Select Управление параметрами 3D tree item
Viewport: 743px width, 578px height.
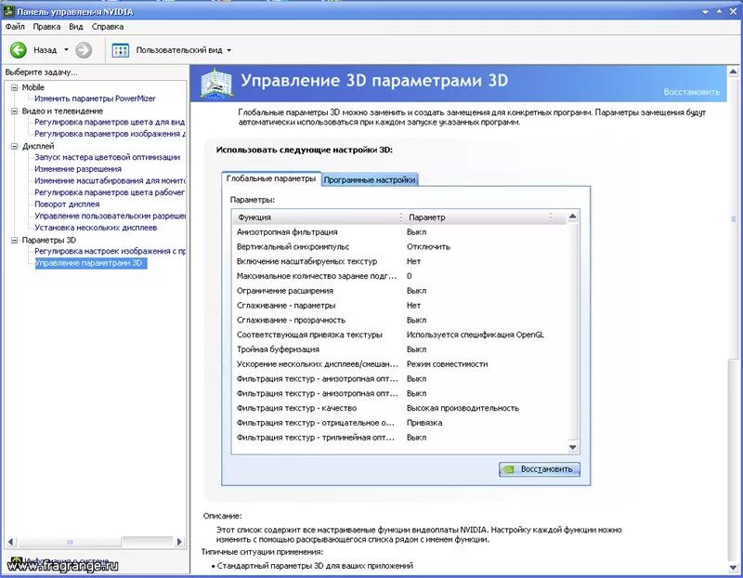point(91,263)
